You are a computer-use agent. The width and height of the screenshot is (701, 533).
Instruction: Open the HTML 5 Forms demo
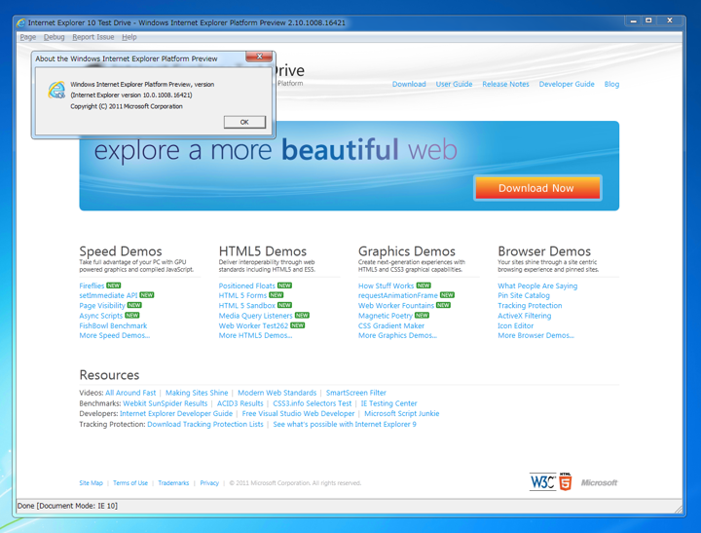tap(242, 295)
